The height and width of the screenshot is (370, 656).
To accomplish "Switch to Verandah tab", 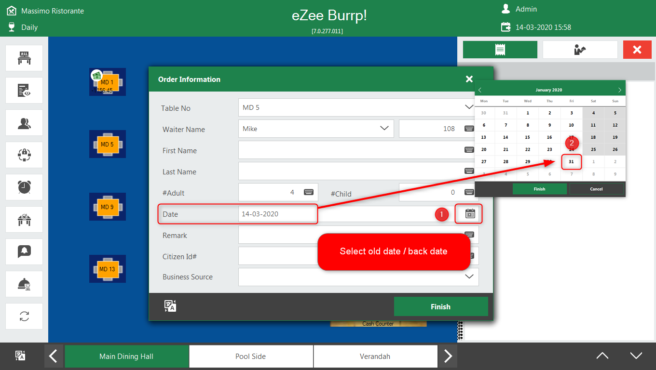I will pos(375,357).
